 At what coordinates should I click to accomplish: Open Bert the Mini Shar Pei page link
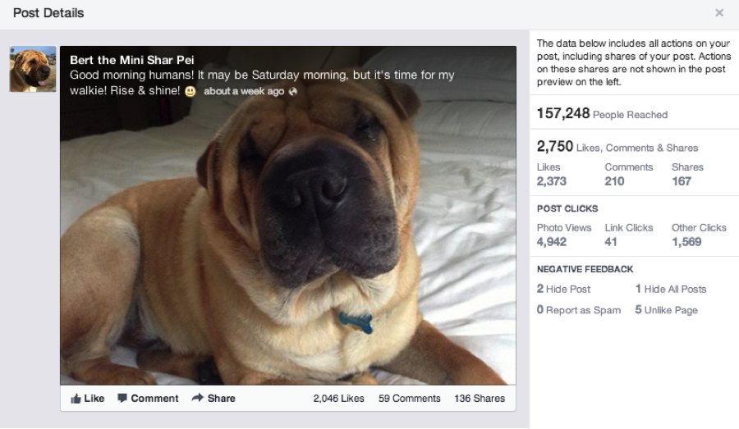coord(132,60)
